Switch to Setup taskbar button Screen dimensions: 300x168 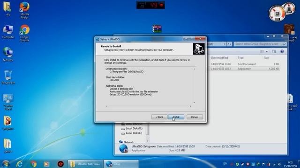click(x=121, y=164)
